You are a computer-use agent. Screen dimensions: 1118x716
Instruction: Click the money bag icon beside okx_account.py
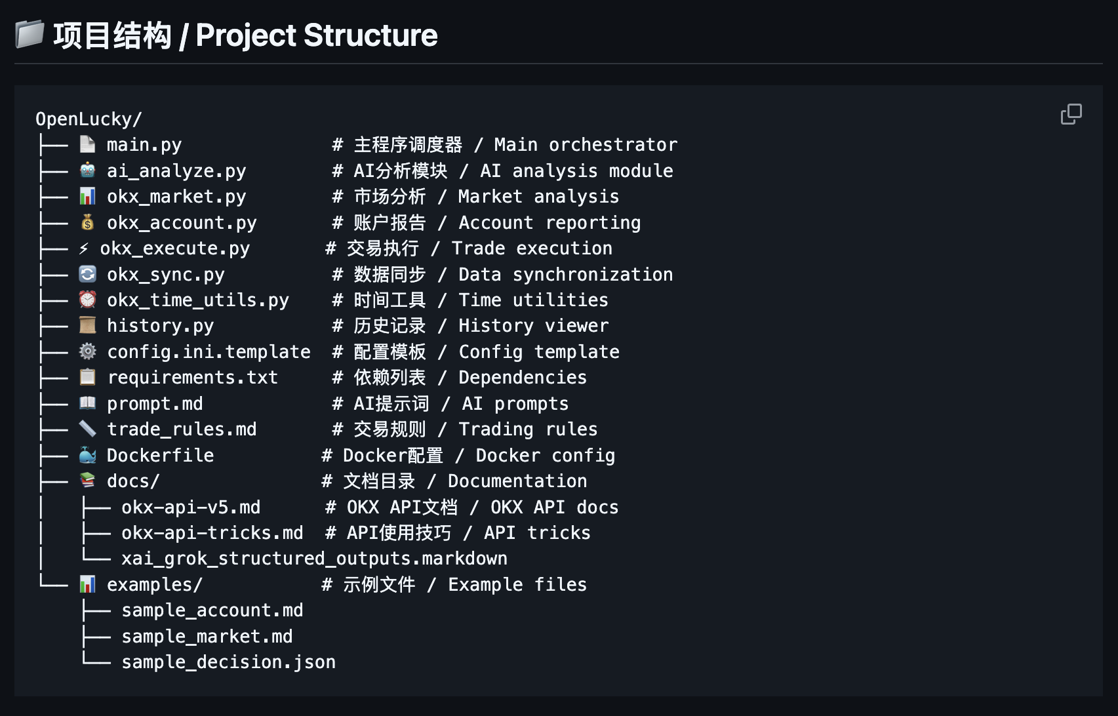click(87, 222)
